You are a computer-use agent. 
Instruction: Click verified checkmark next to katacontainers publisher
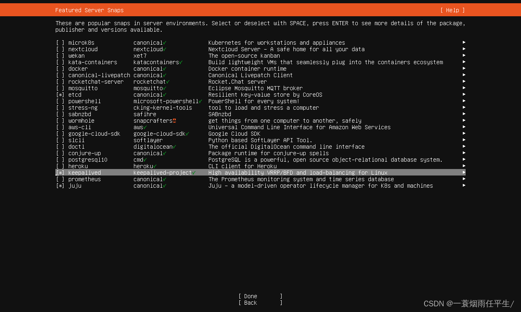(x=181, y=62)
